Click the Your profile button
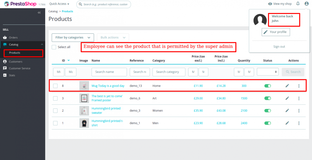Screen dimensions: 312x160 (276, 32)
